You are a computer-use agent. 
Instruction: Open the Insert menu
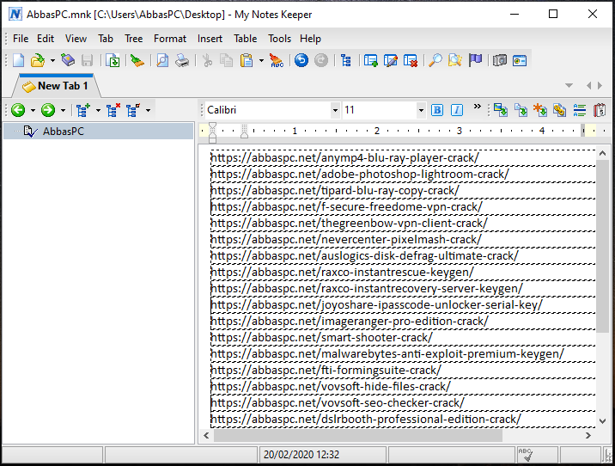coord(210,39)
